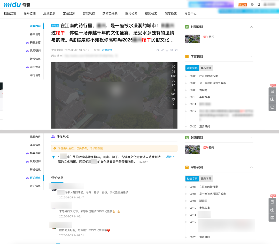Viewport: 279px width, 244px height.
Task: Click the floating download icon on the right edge
Action: coord(272,99)
